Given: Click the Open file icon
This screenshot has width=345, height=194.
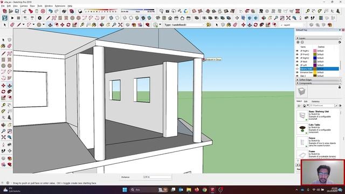Looking at the screenshot, I should point(11,11).
